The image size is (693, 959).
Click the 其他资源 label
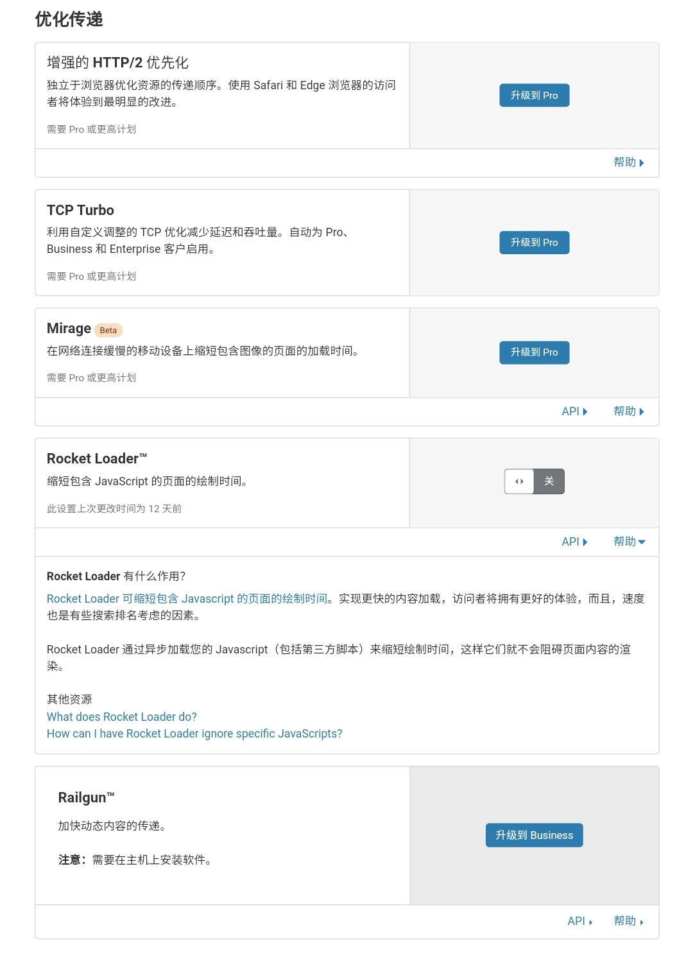pos(69,699)
